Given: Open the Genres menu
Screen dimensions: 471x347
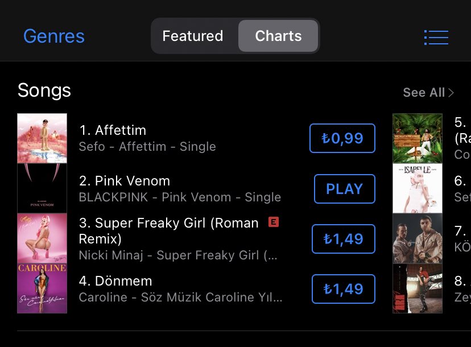Looking at the screenshot, I should (54, 36).
